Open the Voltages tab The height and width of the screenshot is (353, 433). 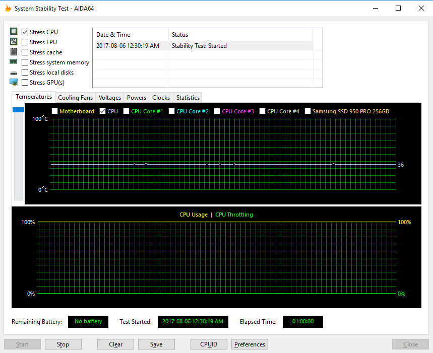110,98
